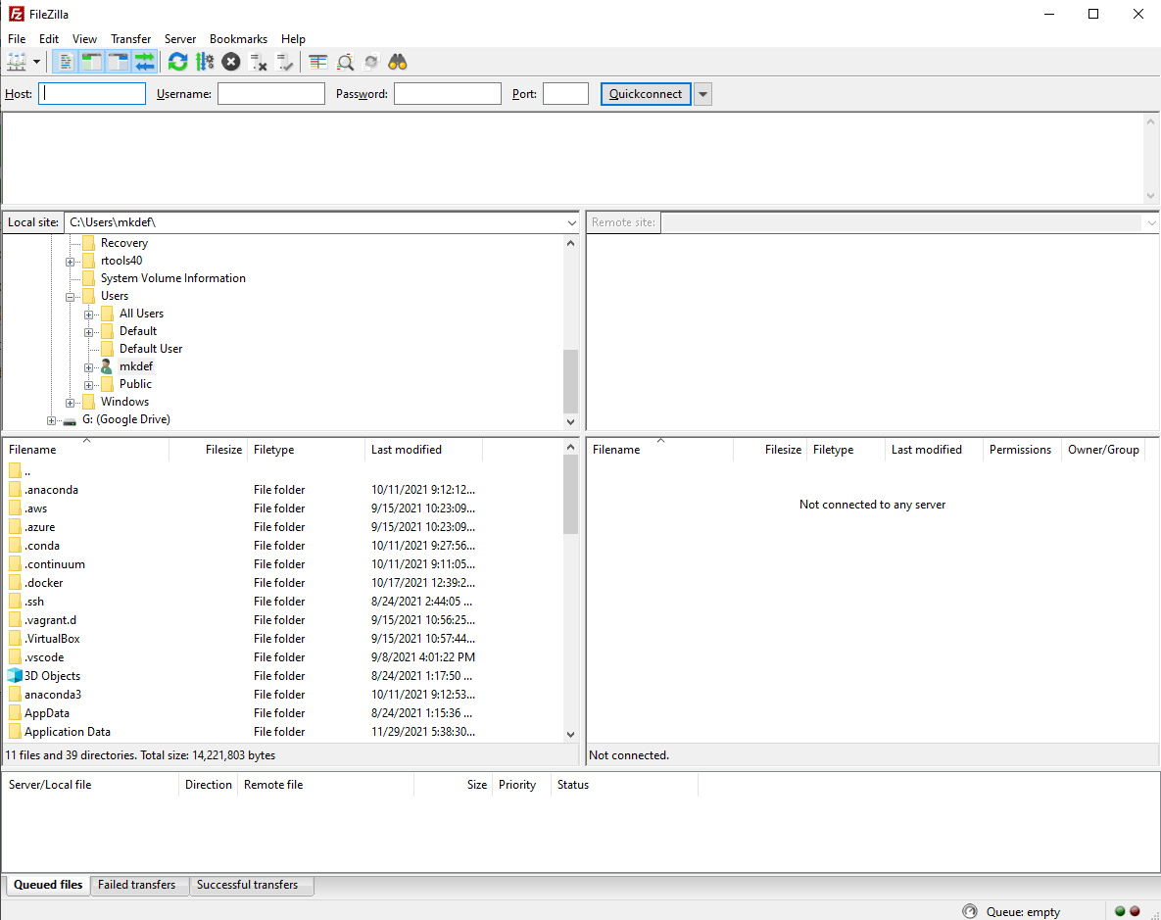Toggle the message log display
1161x920 pixels.
[x=66, y=62]
